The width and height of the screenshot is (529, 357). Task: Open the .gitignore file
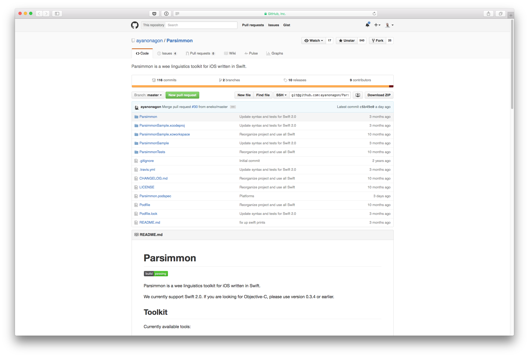point(147,161)
